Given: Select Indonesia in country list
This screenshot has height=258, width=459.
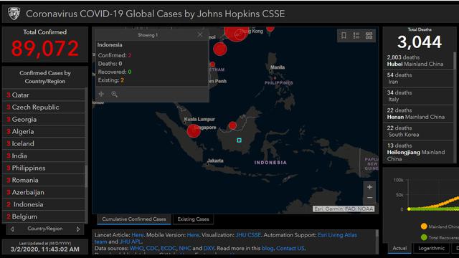Looking at the screenshot, I should [x=44, y=204].
